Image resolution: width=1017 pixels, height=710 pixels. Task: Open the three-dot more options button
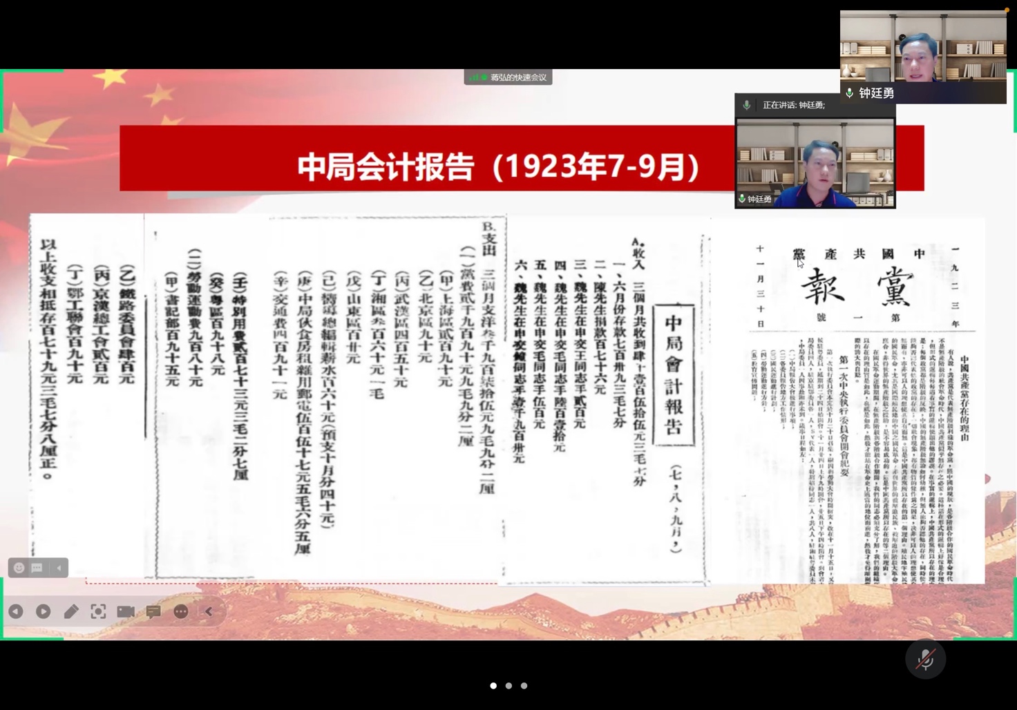181,611
